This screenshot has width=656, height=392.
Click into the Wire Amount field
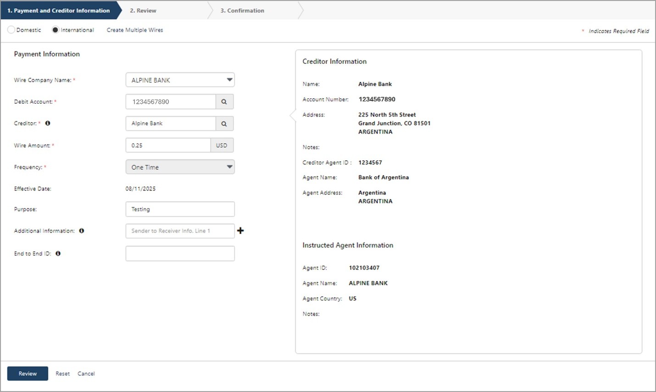[x=168, y=146]
